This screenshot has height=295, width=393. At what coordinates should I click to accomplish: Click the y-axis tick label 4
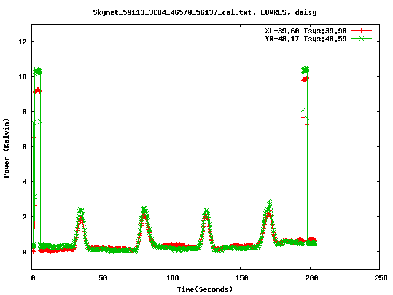click(x=25, y=182)
